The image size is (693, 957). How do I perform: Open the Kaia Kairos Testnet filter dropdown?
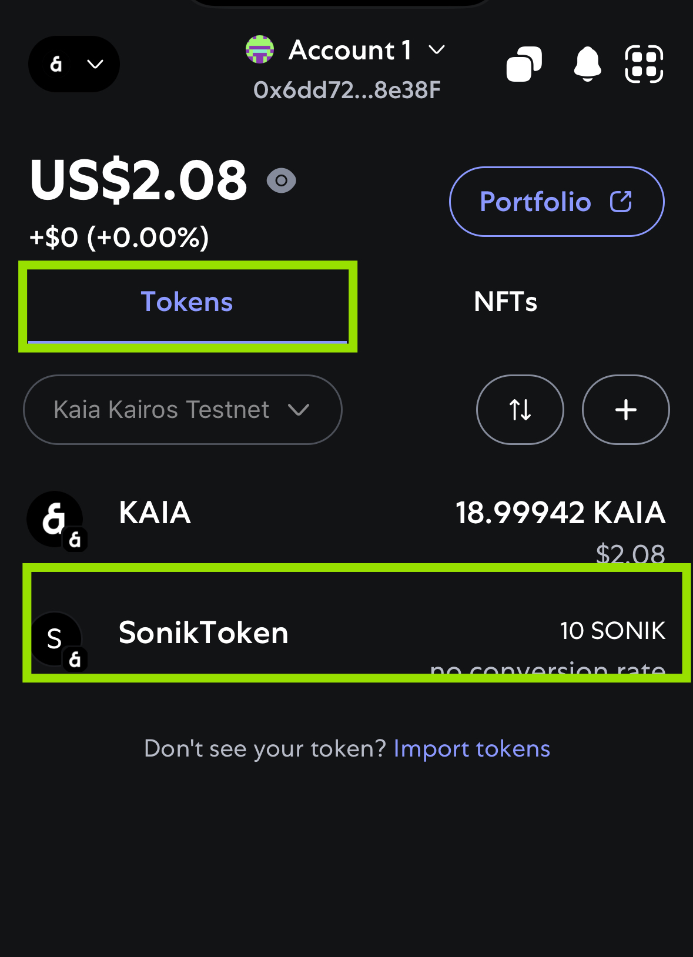coord(183,410)
